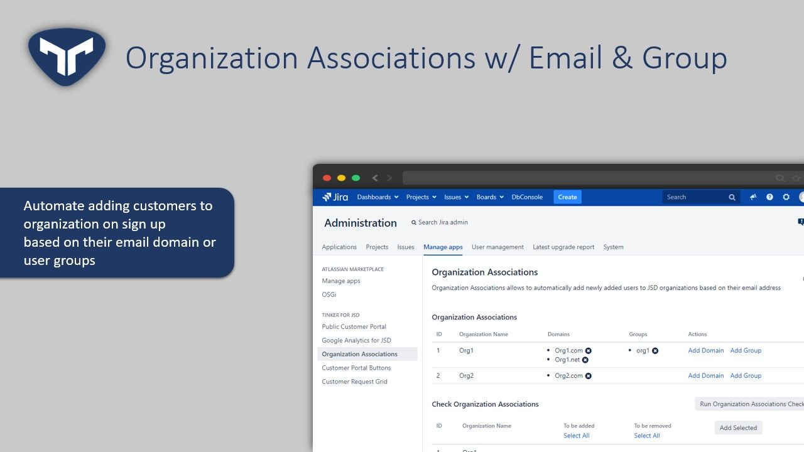Click the Tinker shield logo
The image size is (804, 452).
[x=67, y=56]
